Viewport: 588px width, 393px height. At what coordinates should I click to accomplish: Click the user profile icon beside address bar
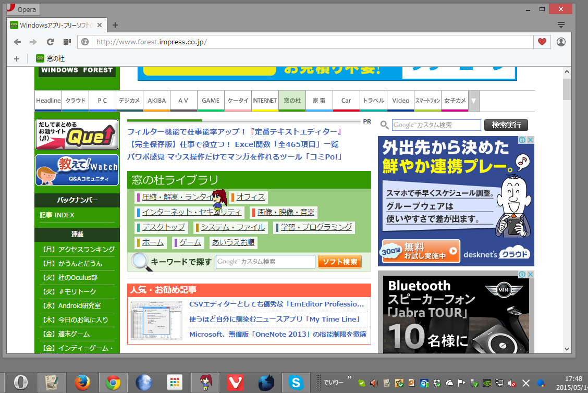pyautogui.click(x=561, y=42)
